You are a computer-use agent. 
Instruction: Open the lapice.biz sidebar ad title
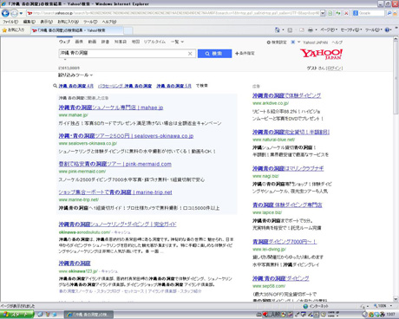pyautogui.click(x=287, y=205)
